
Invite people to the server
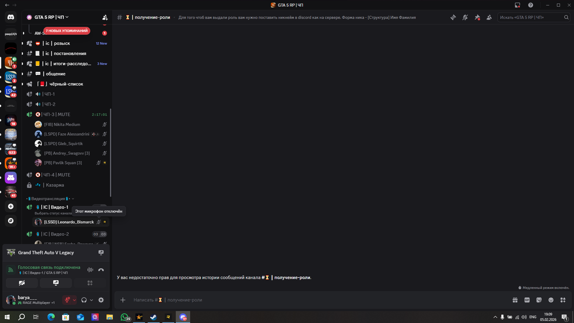click(x=105, y=17)
